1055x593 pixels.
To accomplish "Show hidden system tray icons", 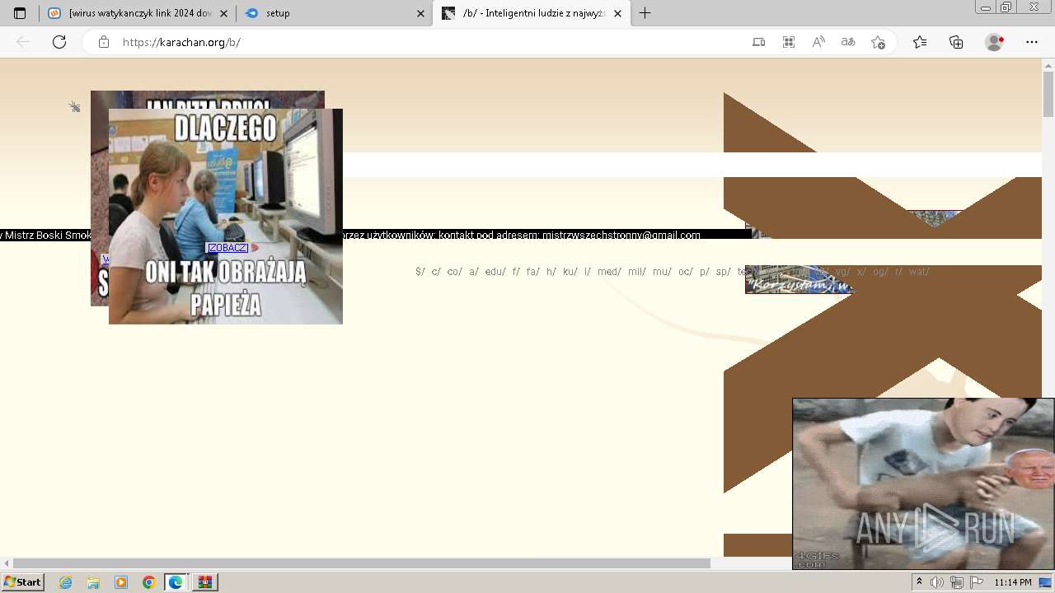I will tap(920, 582).
